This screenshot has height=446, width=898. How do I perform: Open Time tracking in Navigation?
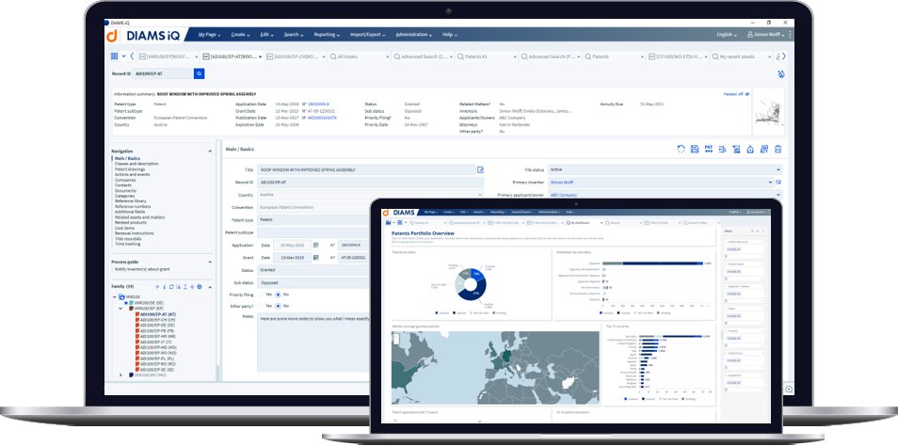127,244
